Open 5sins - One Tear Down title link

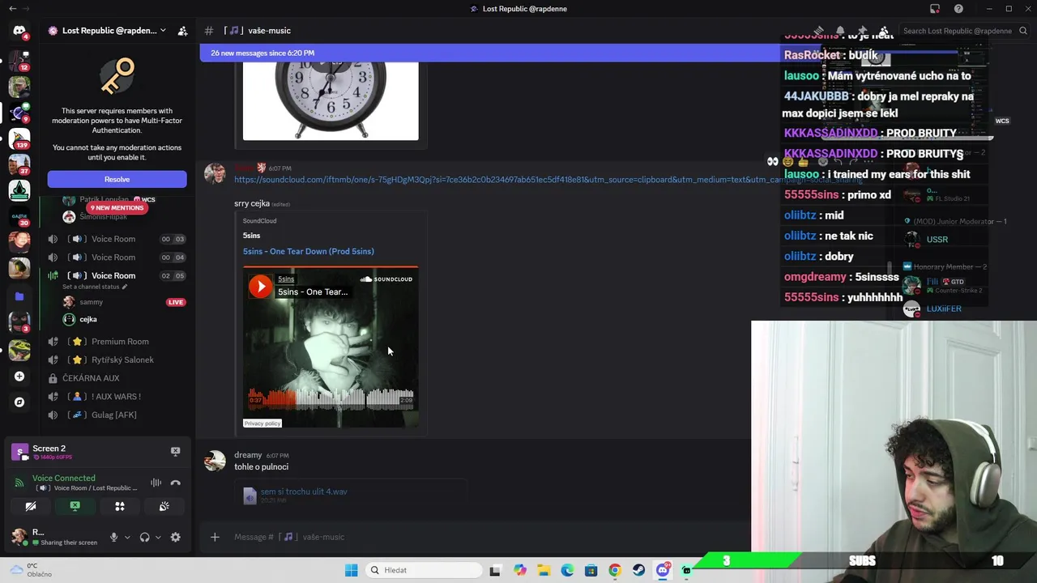click(x=308, y=251)
